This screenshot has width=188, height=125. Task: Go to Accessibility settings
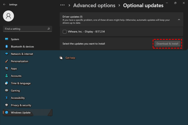[x=18, y=98]
